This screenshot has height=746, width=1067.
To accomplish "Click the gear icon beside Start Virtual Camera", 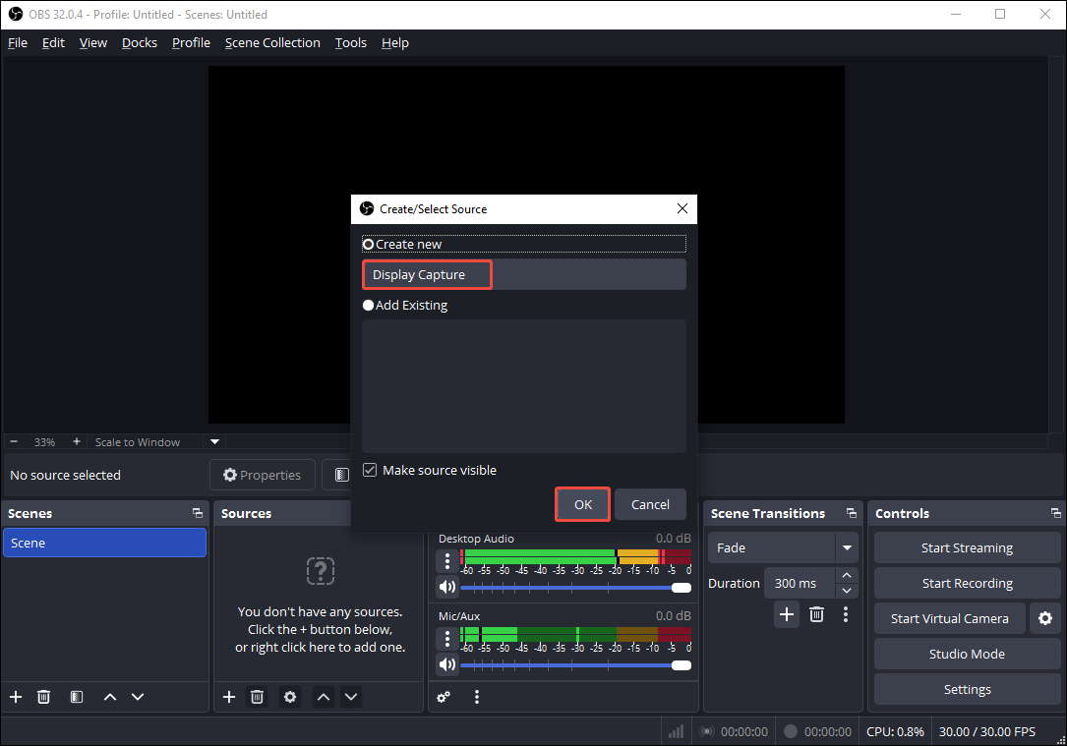I will point(1044,618).
